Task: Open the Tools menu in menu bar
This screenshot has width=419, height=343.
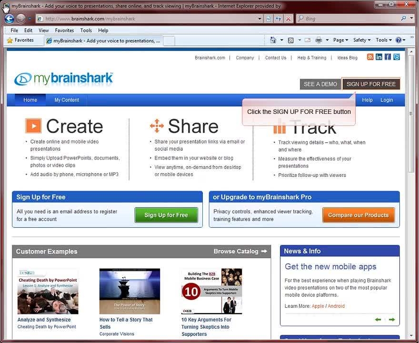Action: point(86,30)
